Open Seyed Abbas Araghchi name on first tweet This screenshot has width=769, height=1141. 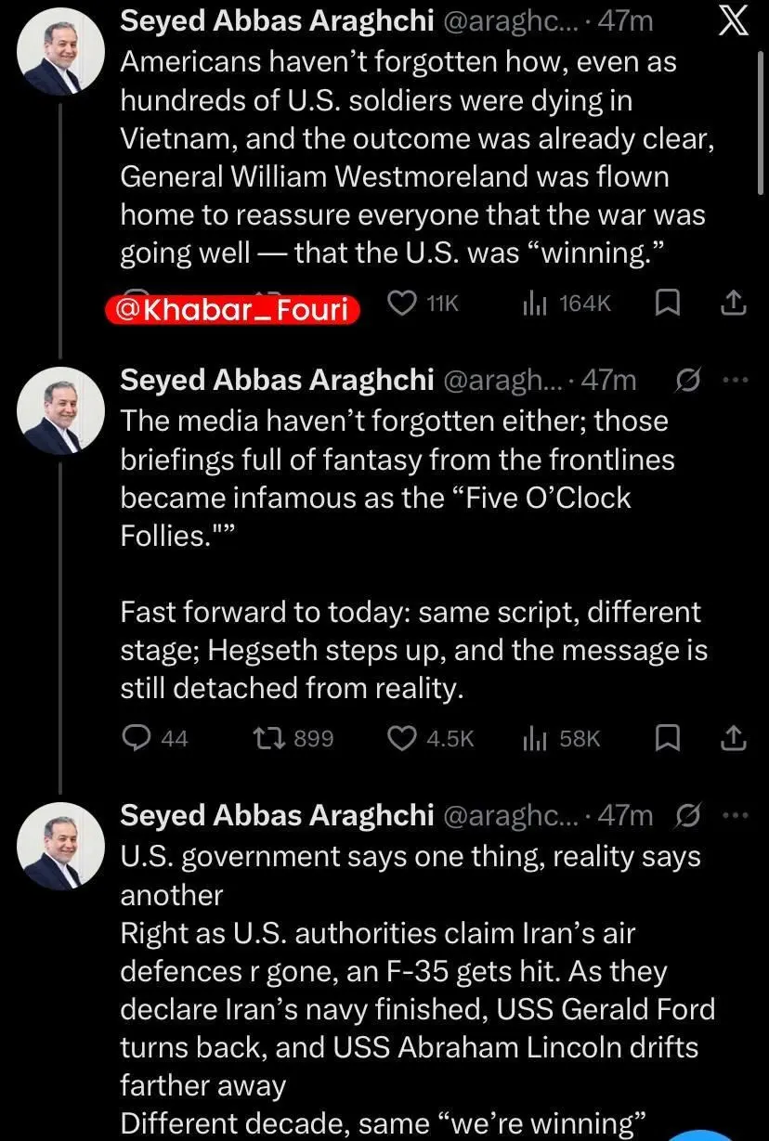tap(277, 22)
